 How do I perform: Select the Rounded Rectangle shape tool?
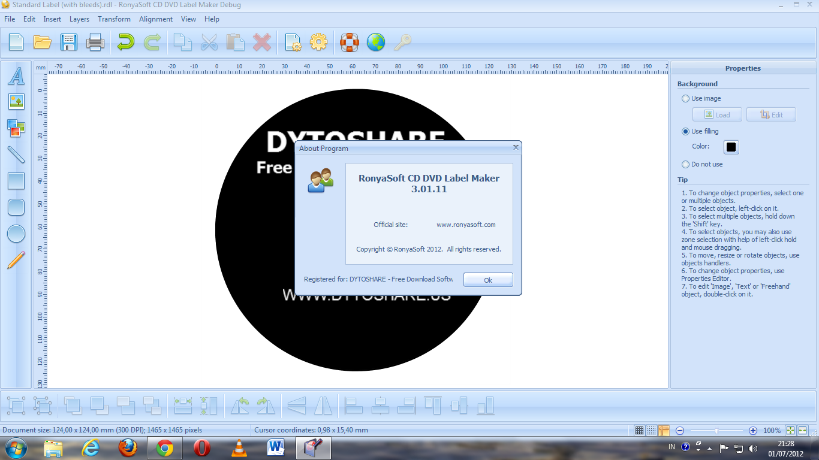16,207
